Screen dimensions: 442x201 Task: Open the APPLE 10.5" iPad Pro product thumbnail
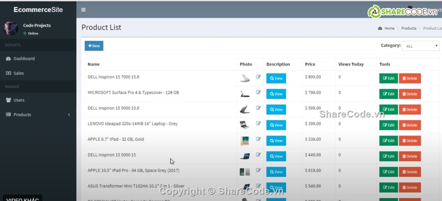[245, 172]
